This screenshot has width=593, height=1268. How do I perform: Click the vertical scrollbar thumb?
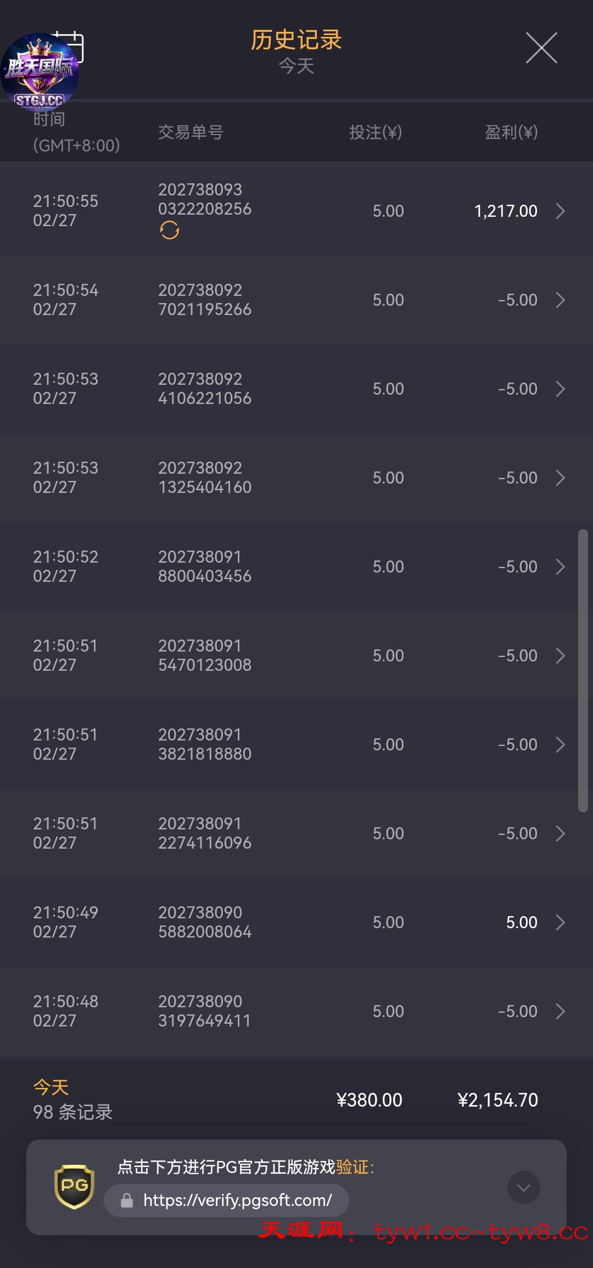pos(583,670)
